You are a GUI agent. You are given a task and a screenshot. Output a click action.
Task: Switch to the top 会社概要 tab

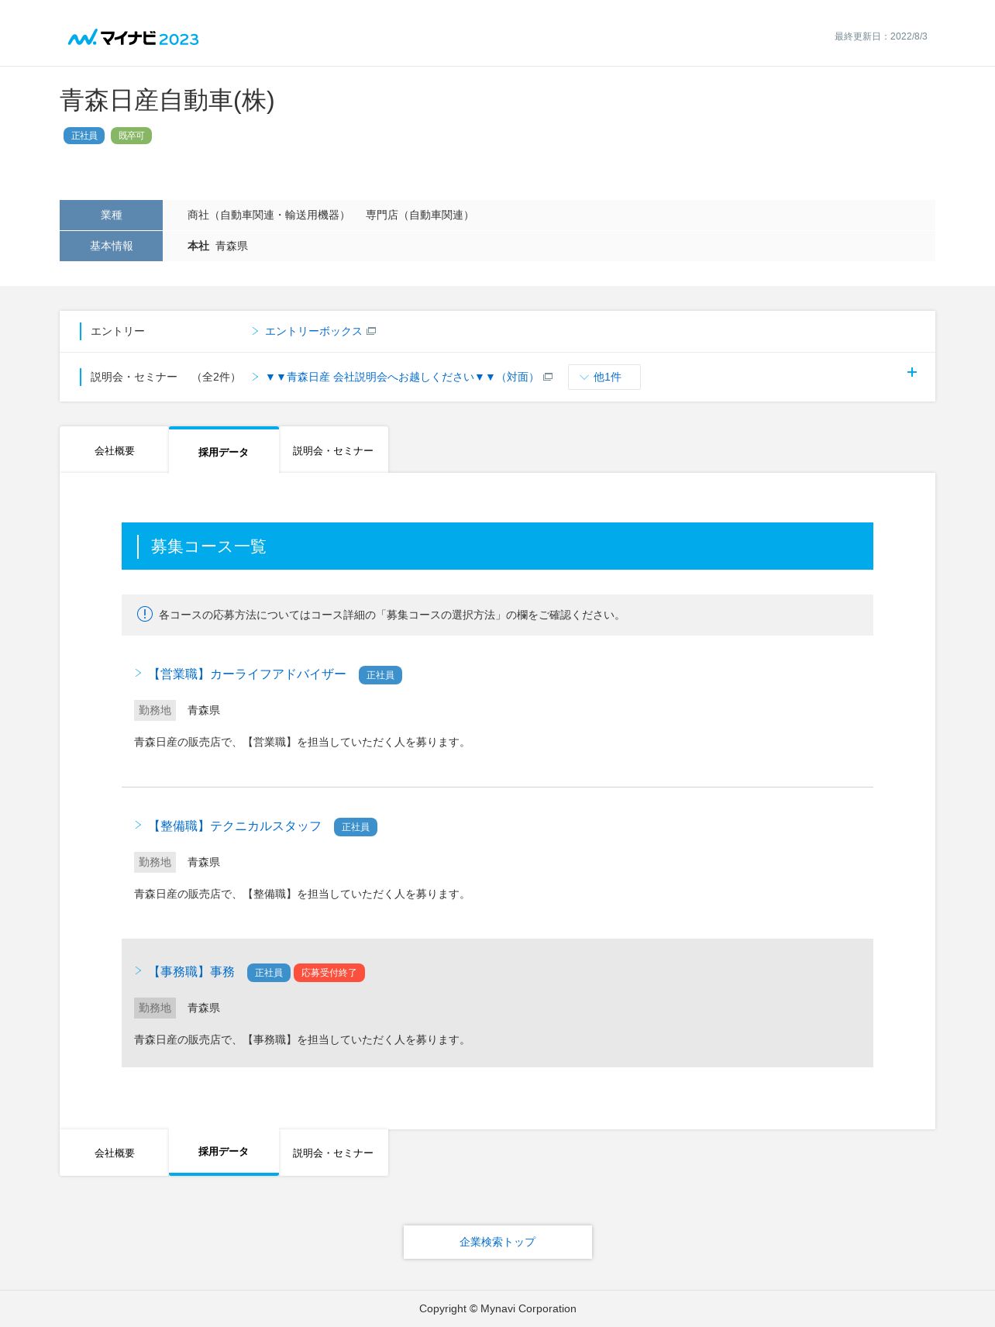114,450
